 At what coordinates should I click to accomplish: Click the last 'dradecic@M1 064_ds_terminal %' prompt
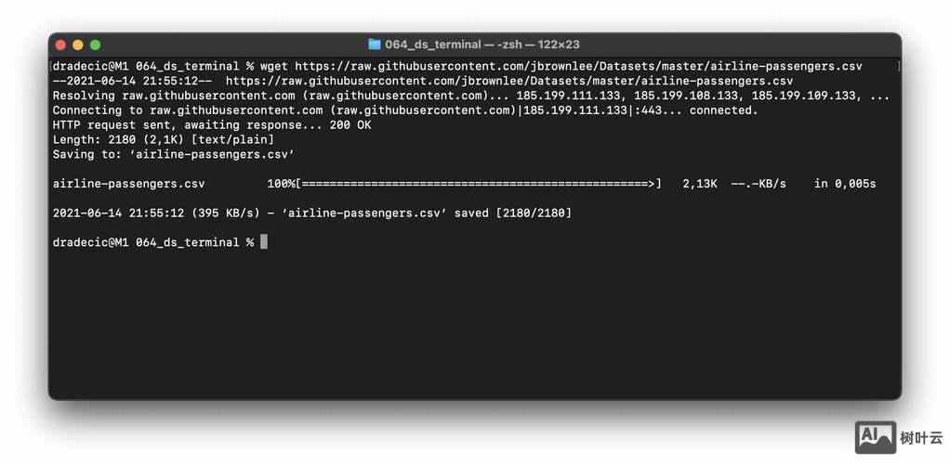pos(153,242)
